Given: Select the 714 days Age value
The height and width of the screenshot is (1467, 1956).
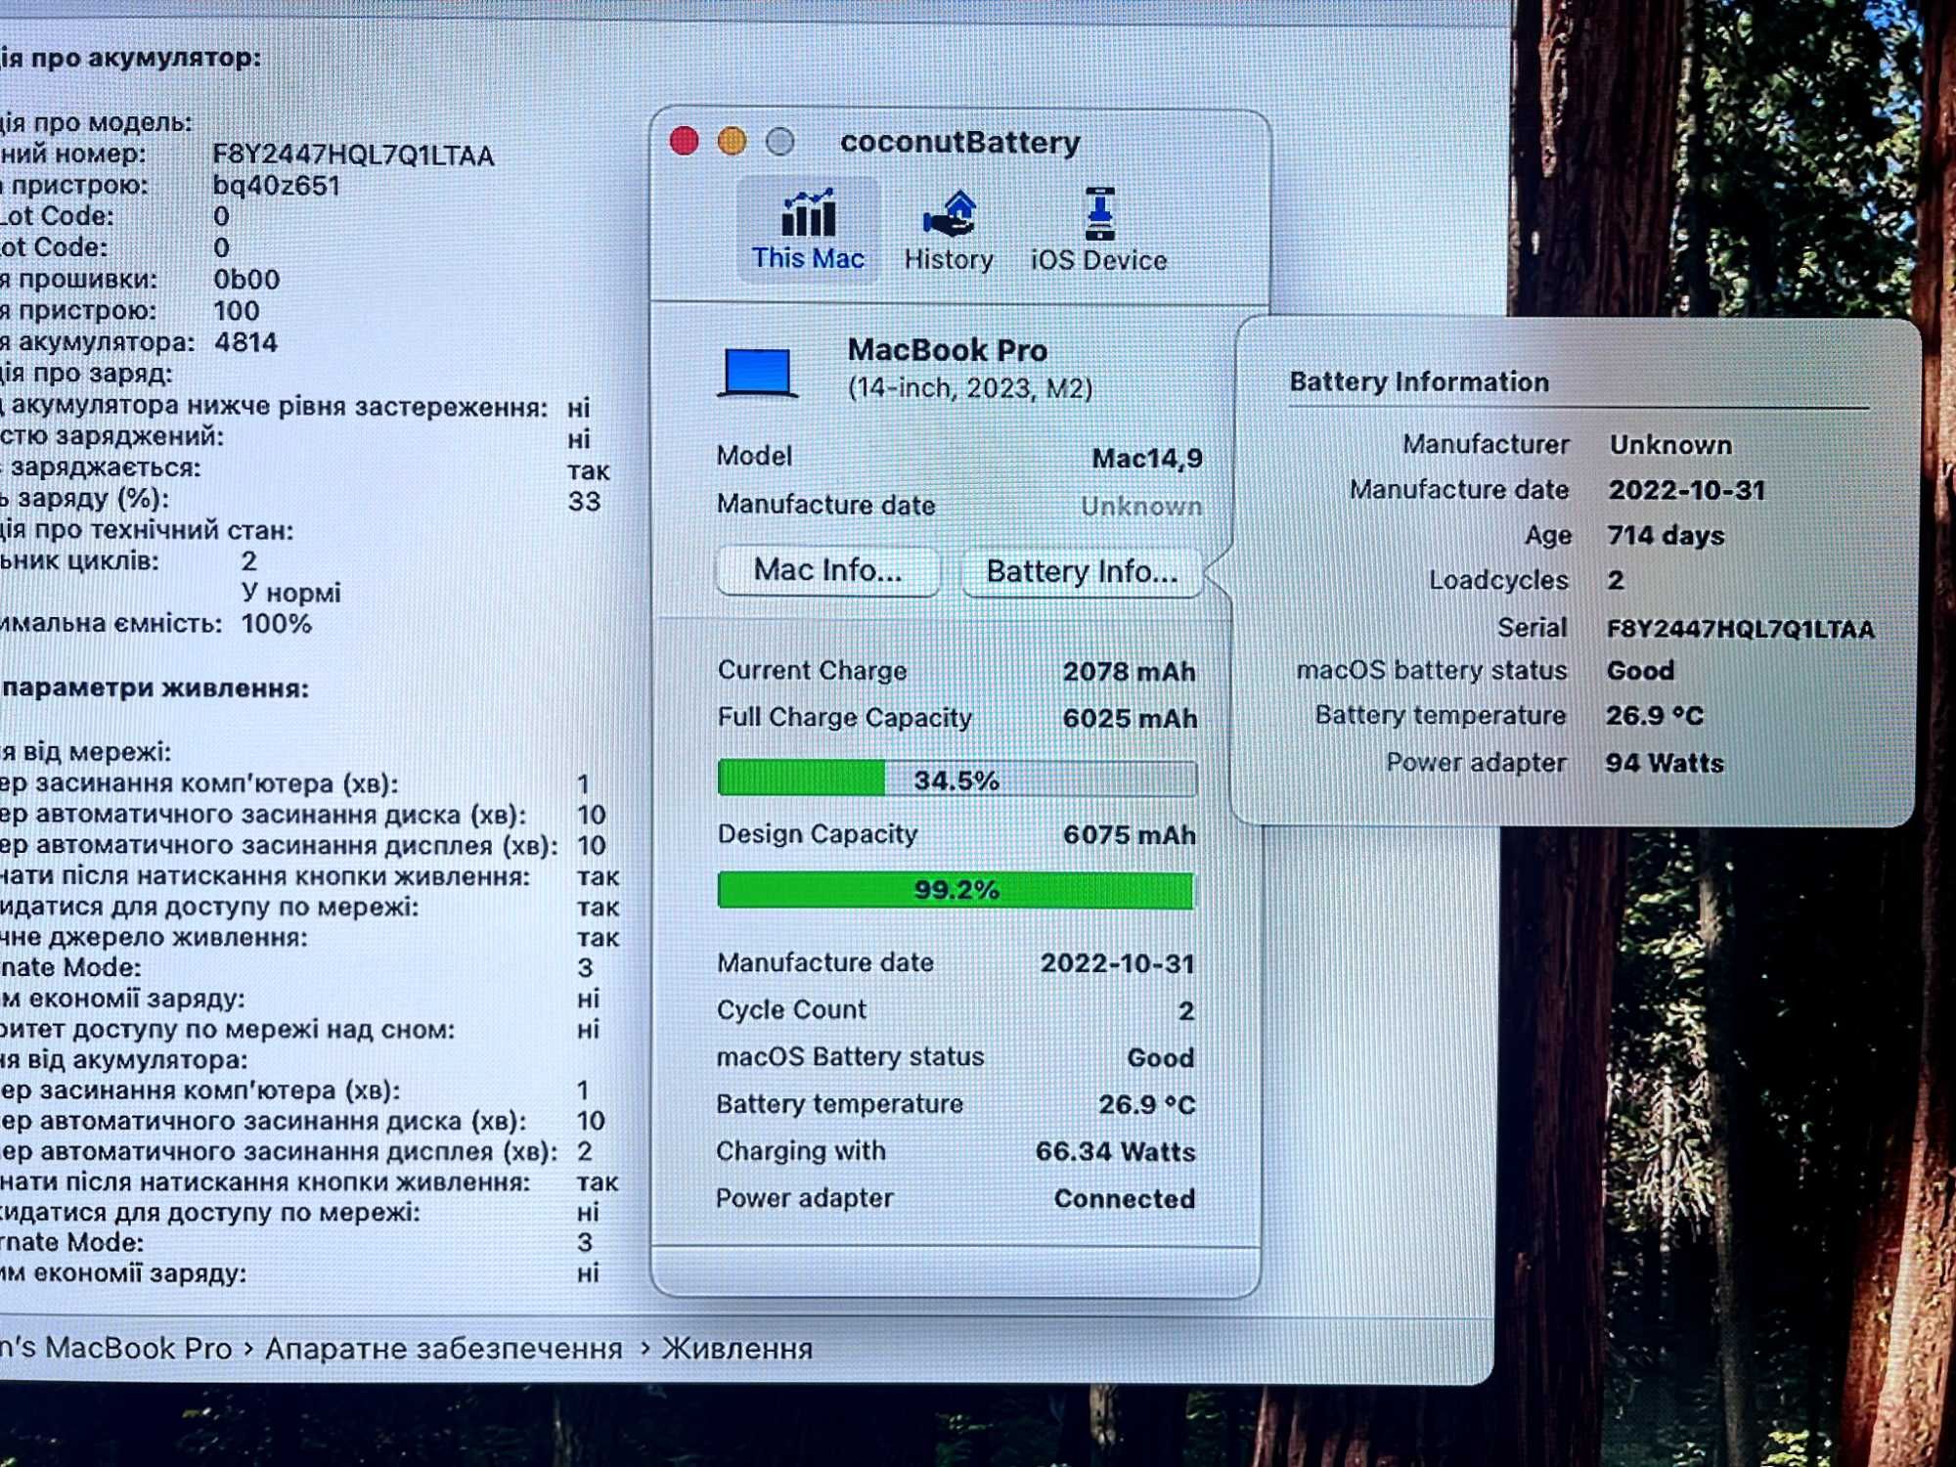Looking at the screenshot, I should point(1666,536).
